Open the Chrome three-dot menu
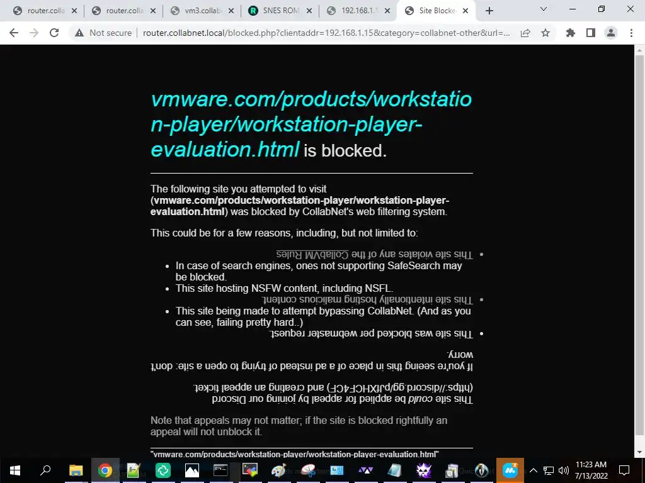 point(631,33)
